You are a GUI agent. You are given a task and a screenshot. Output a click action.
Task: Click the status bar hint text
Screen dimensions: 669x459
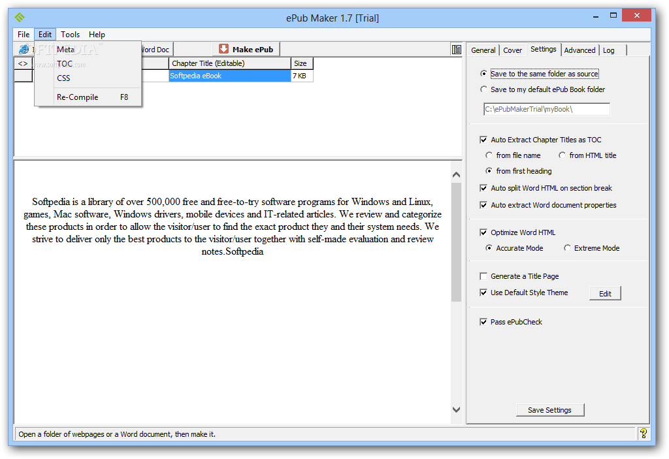coord(117,434)
